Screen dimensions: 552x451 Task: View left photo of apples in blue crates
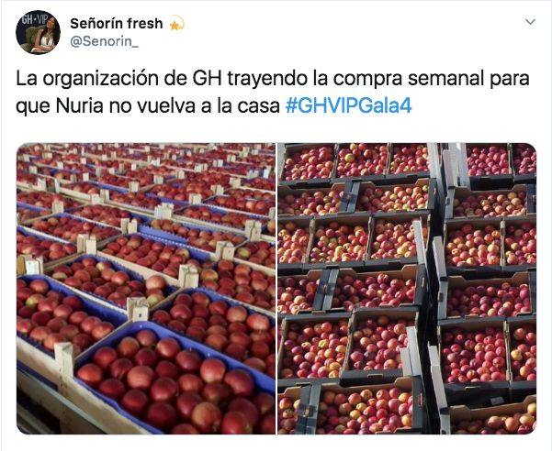pos(146,289)
